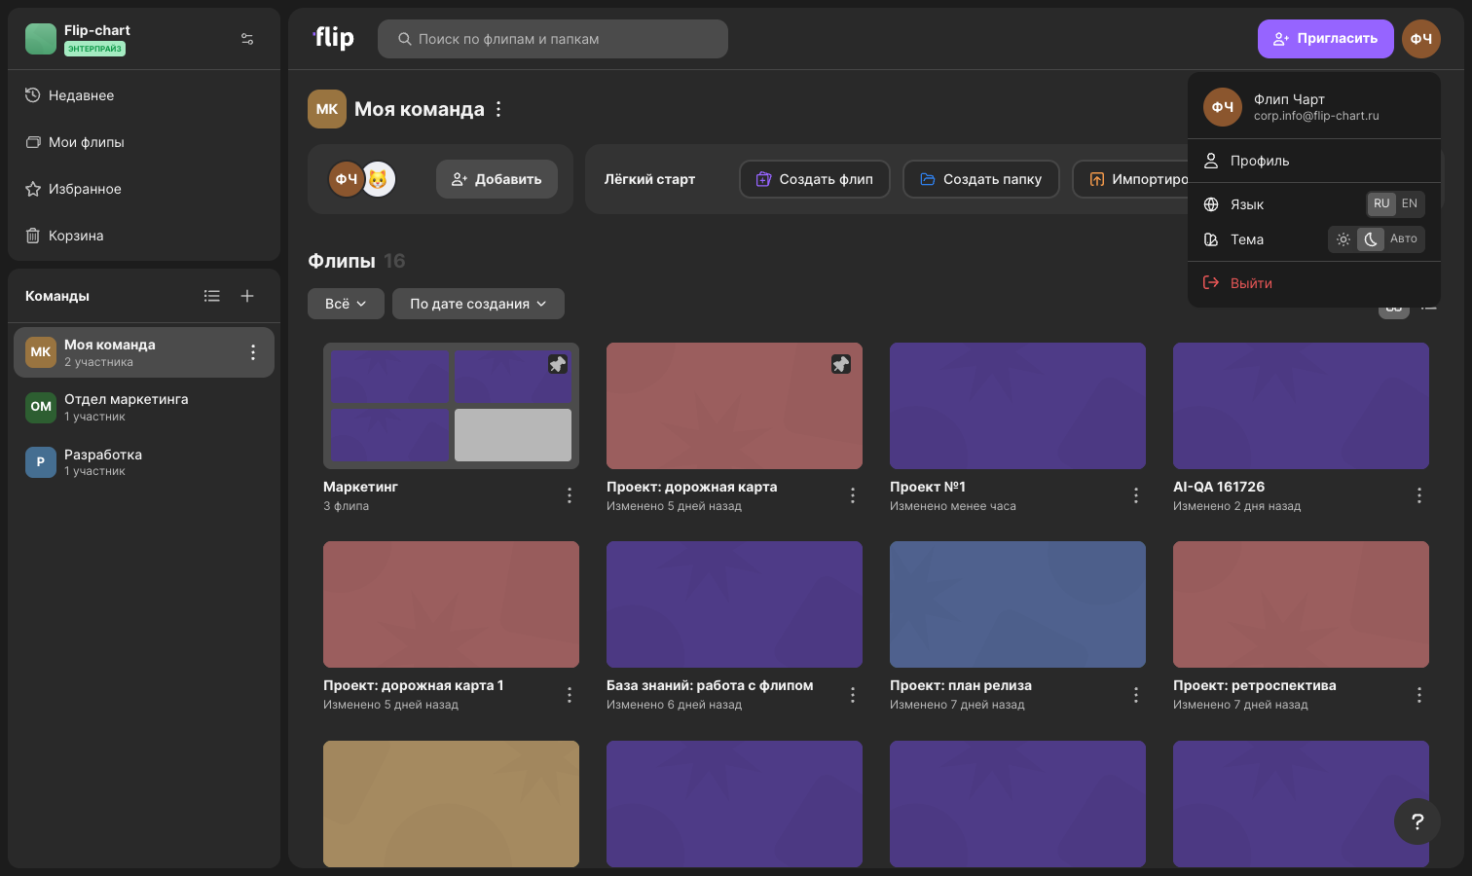Open Проект: план релиза blue thumbnail
The height and width of the screenshot is (876, 1472).
[1017, 604]
